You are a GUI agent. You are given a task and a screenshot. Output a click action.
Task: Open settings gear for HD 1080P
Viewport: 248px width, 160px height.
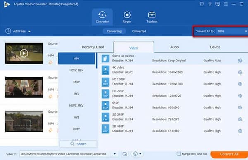click(x=240, y=84)
